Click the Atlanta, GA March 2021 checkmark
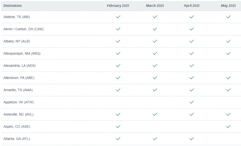This screenshot has height=146, width=241. (155, 138)
